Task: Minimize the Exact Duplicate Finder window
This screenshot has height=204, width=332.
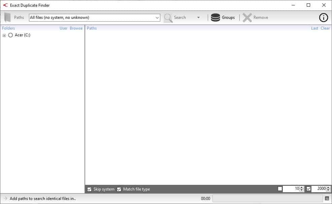Action: (x=293, y=5)
